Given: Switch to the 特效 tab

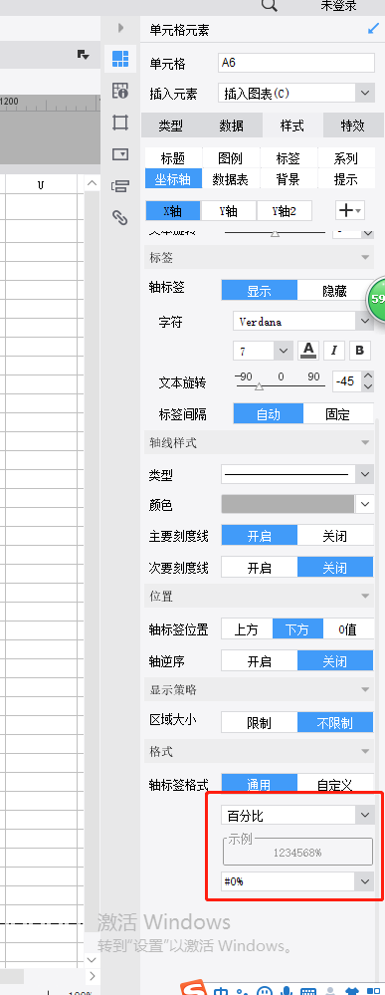Looking at the screenshot, I should point(352,125).
